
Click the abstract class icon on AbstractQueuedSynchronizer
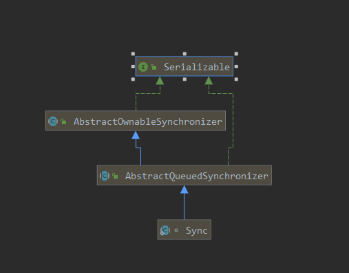pyautogui.click(x=105, y=176)
